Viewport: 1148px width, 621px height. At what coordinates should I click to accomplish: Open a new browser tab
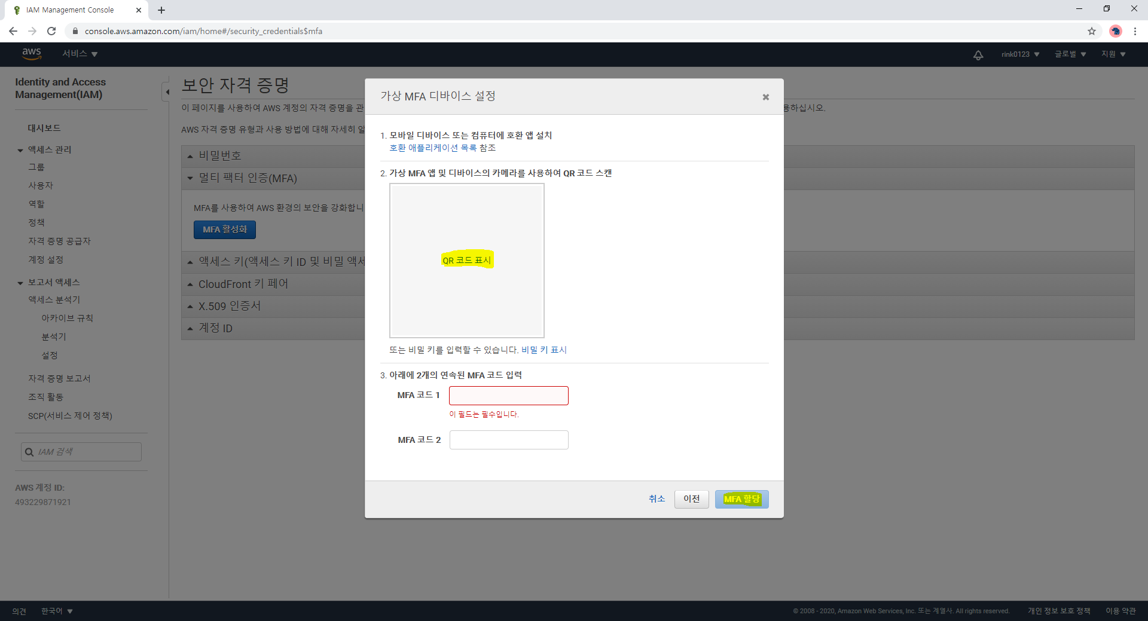[x=161, y=10]
